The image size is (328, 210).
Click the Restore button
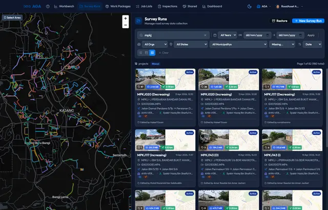tap(279, 21)
